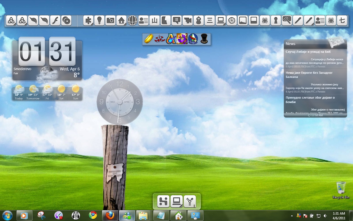Screen dimensions: 353x221
Task: Open the gold ring game shortcut
Action: click(149, 39)
